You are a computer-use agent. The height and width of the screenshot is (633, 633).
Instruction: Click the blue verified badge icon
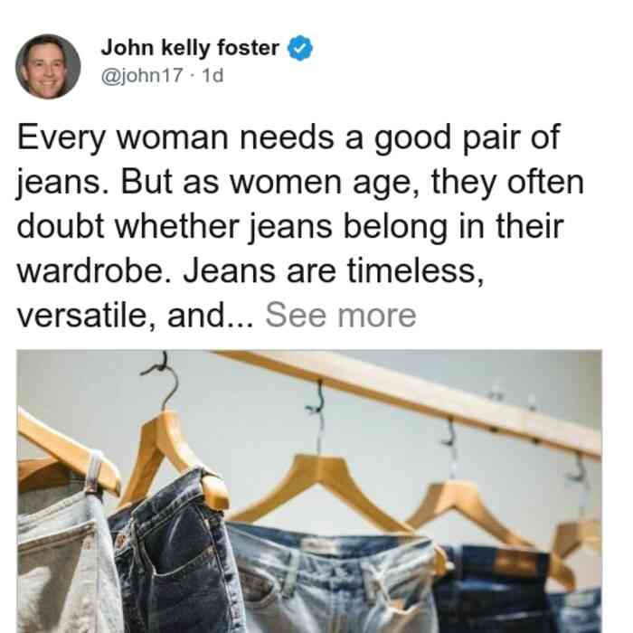(x=299, y=48)
